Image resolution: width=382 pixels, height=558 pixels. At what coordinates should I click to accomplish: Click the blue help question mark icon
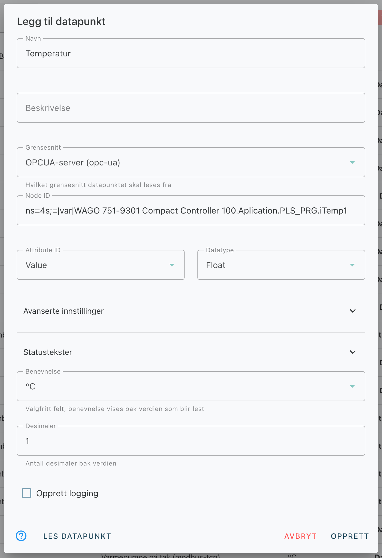pyautogui.click(x=21, y=536)
